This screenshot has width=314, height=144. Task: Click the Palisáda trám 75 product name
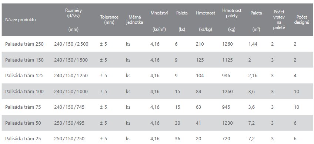23,107
